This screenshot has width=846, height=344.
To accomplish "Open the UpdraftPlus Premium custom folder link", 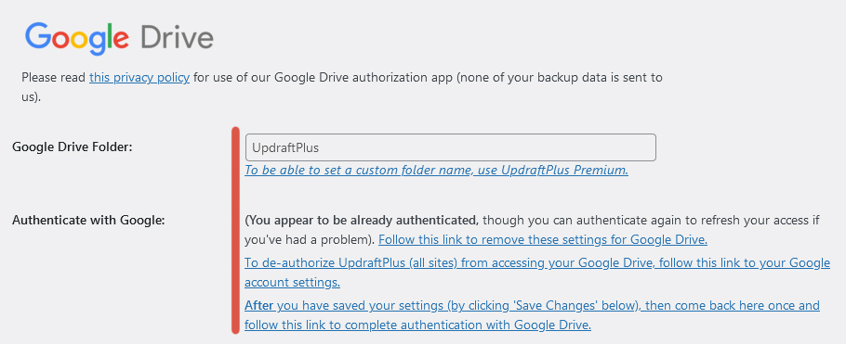I will tap(437, 170).
